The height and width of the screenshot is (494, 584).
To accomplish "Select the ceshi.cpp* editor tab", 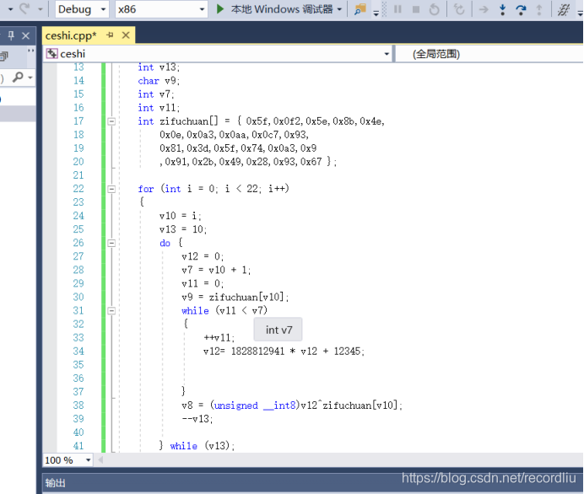I will pos(71,35).
